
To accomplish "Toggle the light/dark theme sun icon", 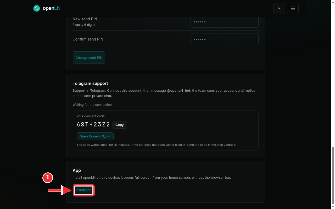I will [x=279, y=8].
